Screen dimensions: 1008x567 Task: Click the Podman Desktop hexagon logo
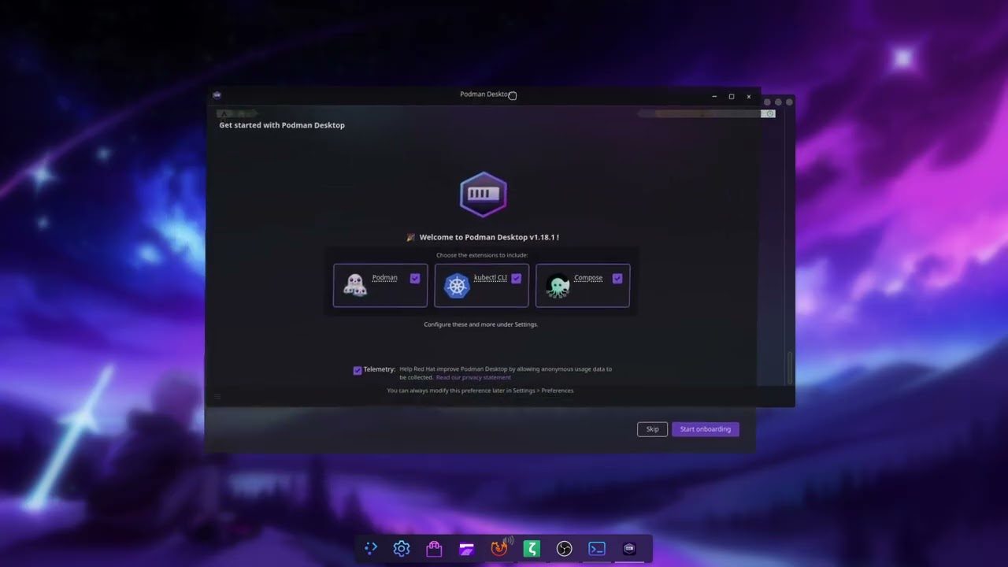coord(484,194)
